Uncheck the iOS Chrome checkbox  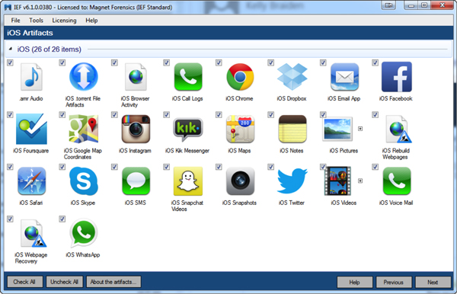click(x=219, y=62)
